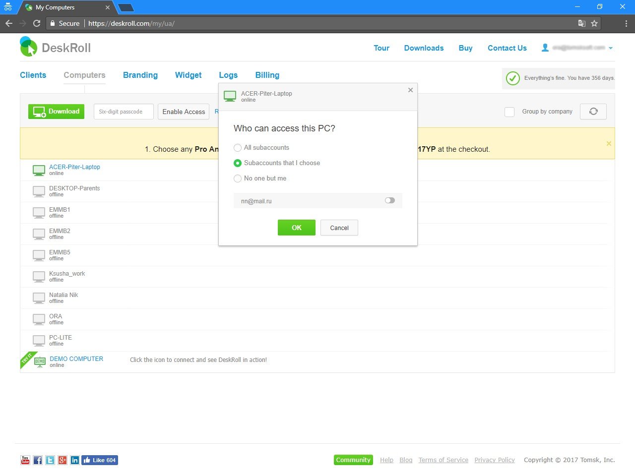The width and height of the screenshot is (635, 476).
Task: Click the EMMB2 monitor icon
Action: pos(39,234)
